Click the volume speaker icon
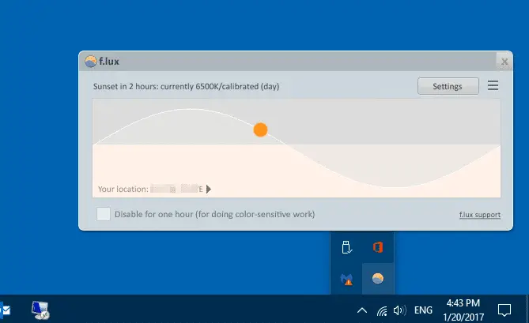 coord(400,310)
